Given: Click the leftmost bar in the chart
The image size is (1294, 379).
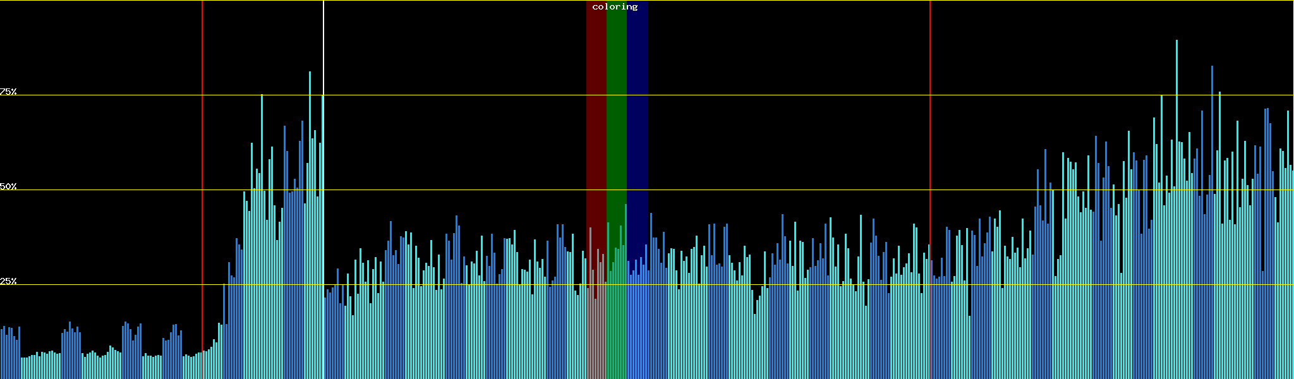Looking at the screenshot, I should (1, 354).
